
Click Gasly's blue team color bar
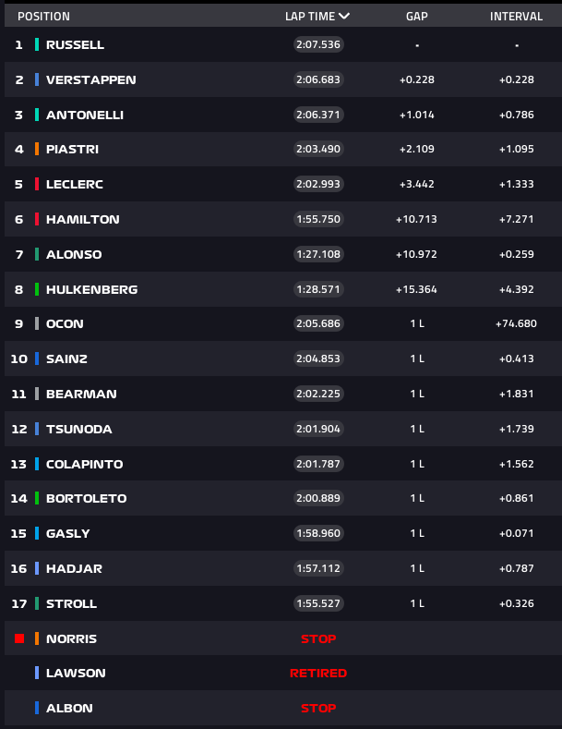tap(37, 533)
